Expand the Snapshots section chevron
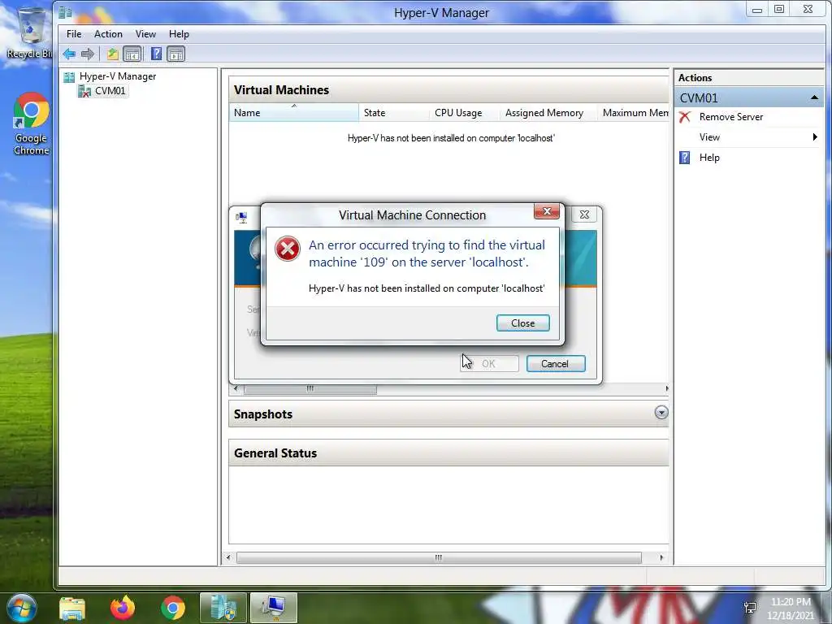The image size is (832, 624). point(661,413)
